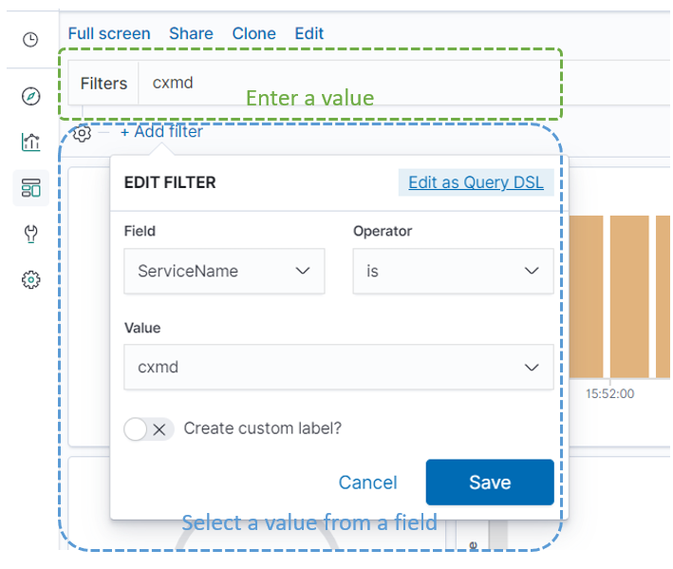This screenshot has width=673, height=569.
Task: Save the filter
Action: 489,483
